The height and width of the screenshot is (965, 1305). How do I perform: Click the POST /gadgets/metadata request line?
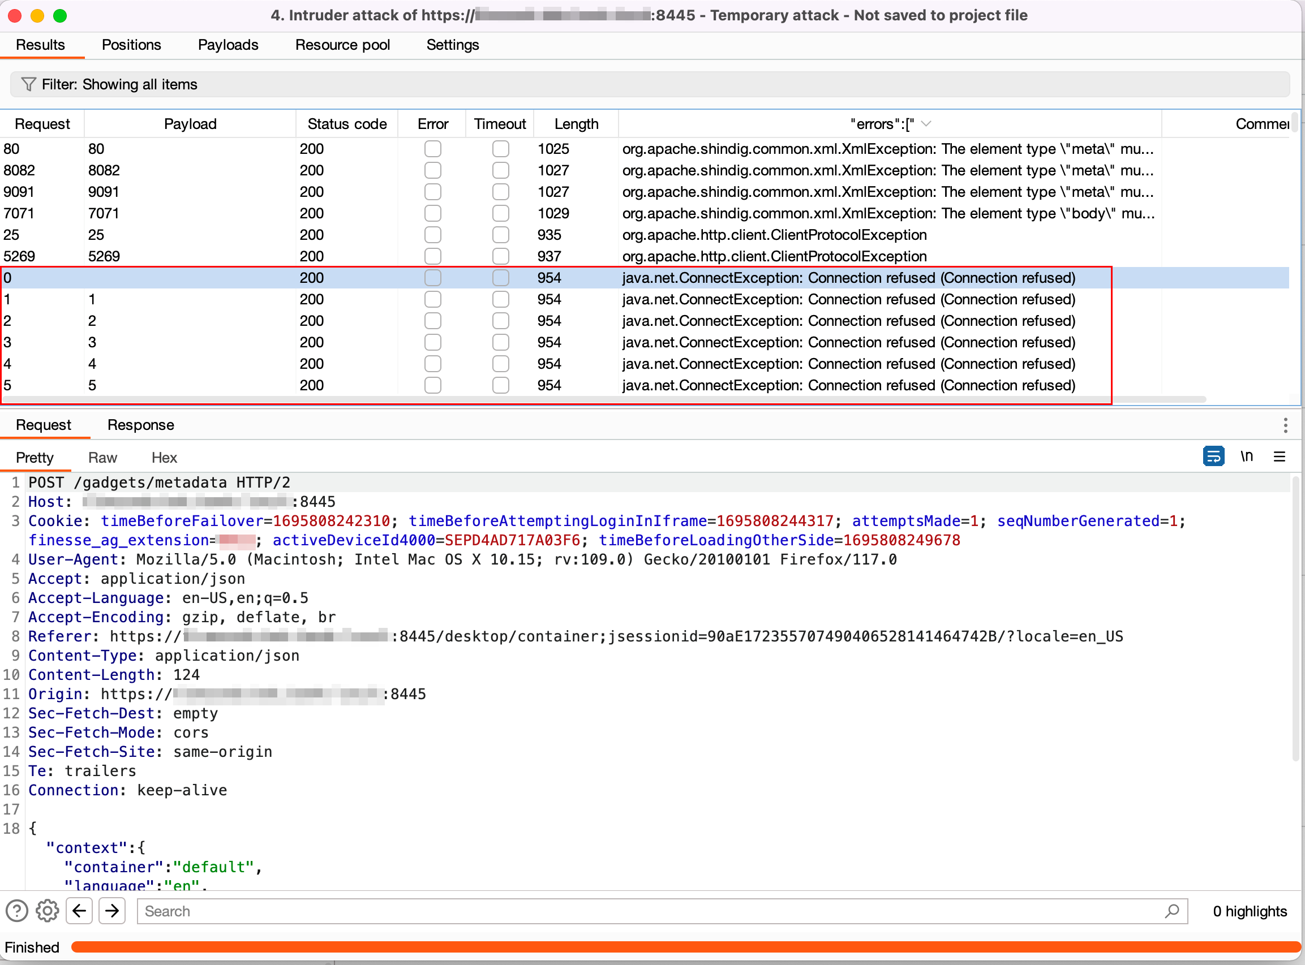click(x=160, y=483)
